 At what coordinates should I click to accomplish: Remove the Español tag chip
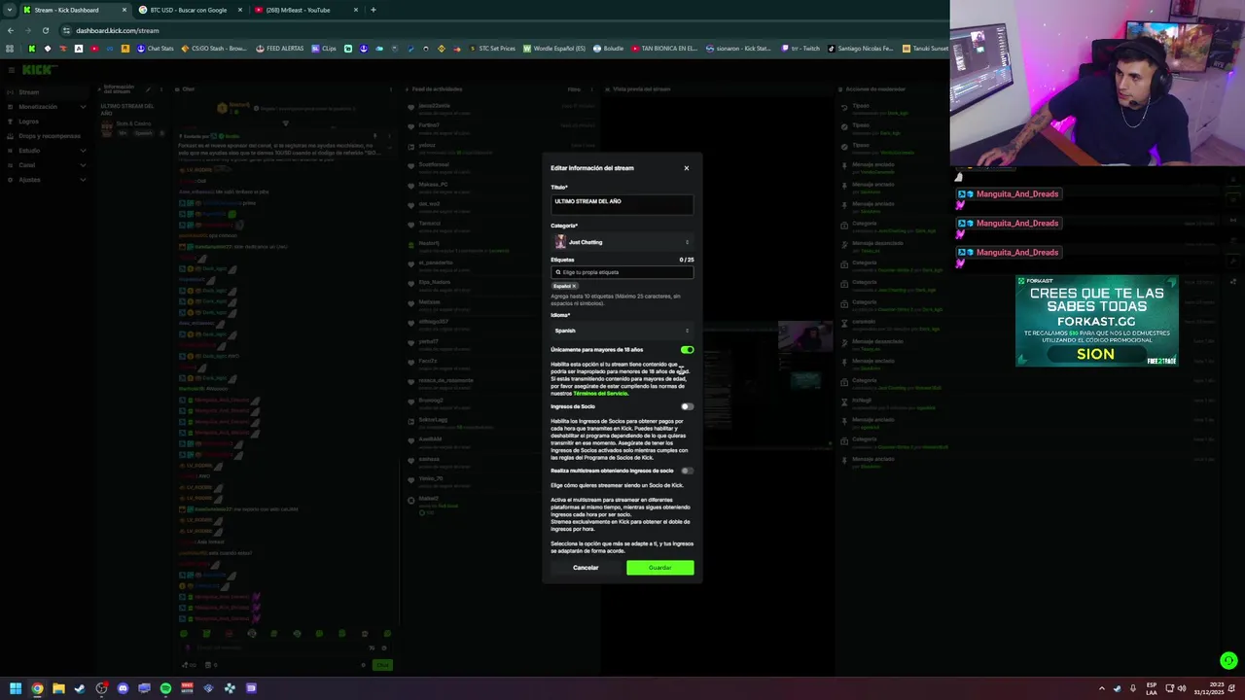click(x=574, y=286)
